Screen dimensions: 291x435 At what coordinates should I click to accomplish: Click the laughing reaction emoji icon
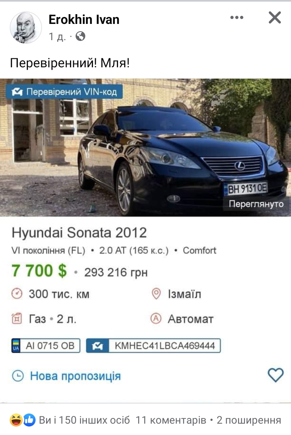[16, 420]
